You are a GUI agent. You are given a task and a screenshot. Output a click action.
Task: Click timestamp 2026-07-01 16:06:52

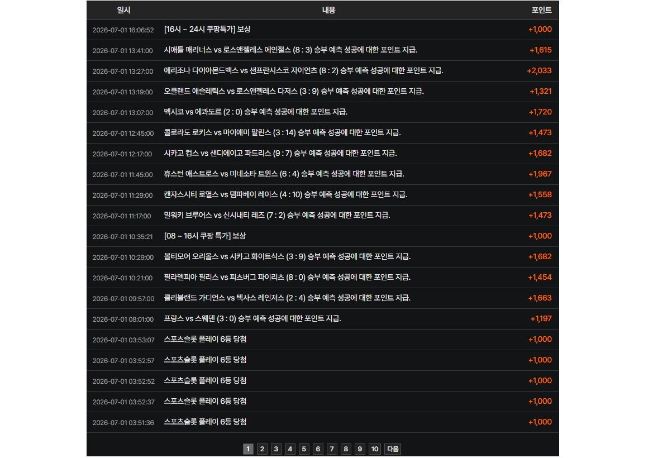(123, 30)
